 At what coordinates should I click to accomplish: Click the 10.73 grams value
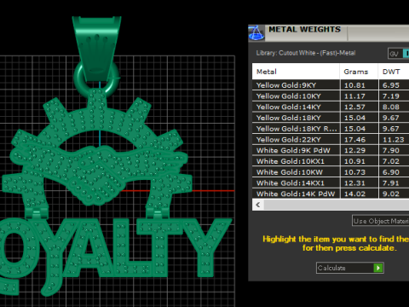click(354, 172)
